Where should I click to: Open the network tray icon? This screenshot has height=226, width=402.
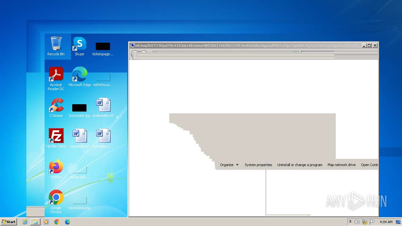pyautogui.click(x=365, y=222)
